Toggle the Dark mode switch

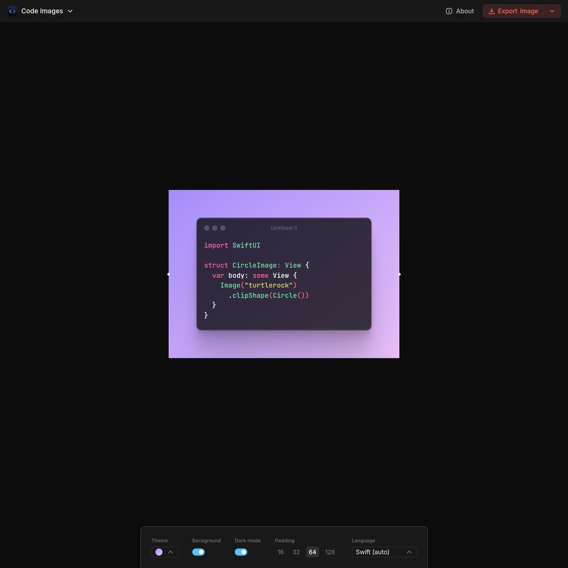(241, 552)
